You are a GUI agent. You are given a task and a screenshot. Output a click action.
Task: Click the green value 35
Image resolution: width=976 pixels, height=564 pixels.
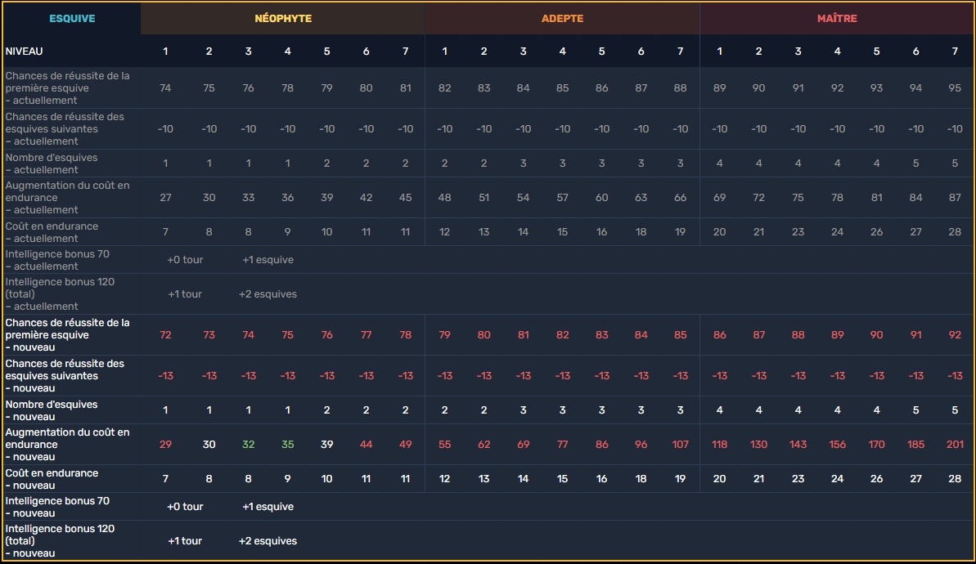(288, 445)
